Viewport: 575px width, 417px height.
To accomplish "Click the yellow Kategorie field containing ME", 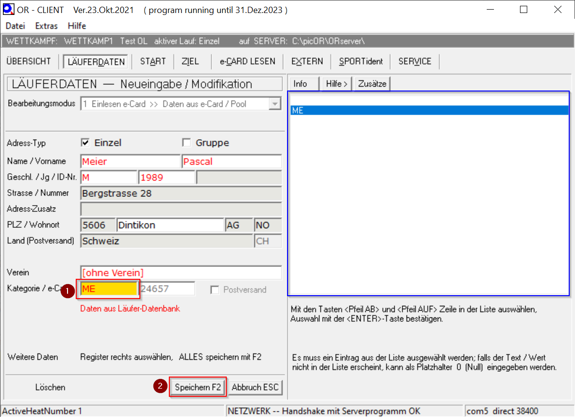I will 110,289.
